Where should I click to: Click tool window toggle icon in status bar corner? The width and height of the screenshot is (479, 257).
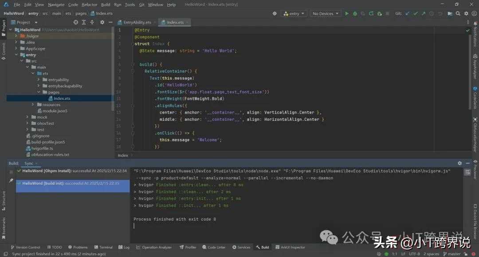(x=5, y=254)
